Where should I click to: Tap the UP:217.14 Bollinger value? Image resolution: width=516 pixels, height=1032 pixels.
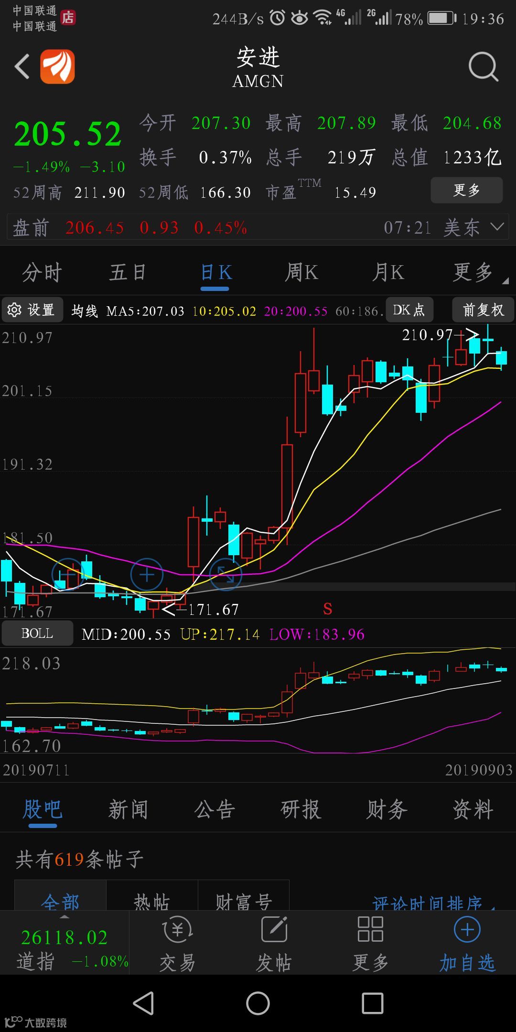pyautogui.click(x=220, y=634)
